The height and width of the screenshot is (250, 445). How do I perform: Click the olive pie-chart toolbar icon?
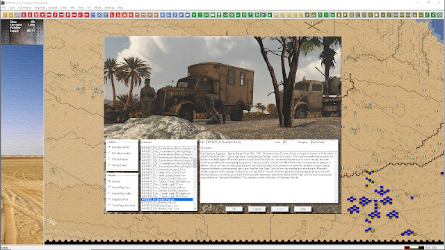pos(376,15)
